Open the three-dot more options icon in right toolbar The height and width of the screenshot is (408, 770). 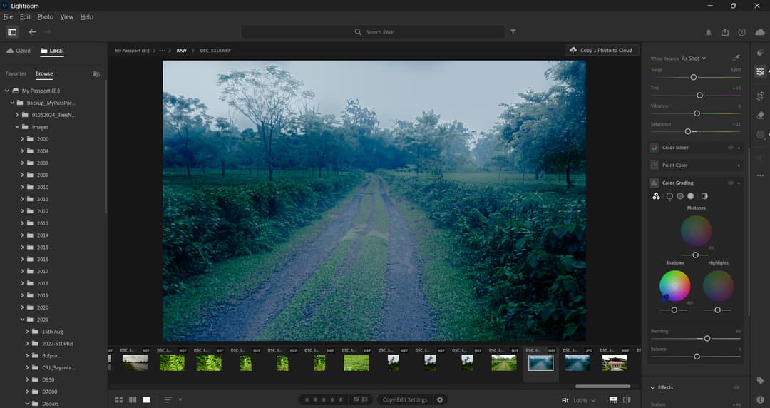(x=760, y=175)
